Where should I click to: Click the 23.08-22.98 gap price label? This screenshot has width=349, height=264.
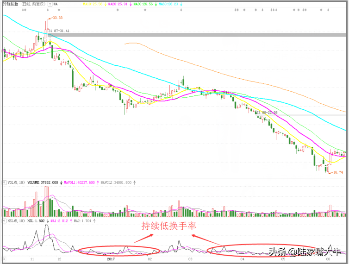pos(267,113)
